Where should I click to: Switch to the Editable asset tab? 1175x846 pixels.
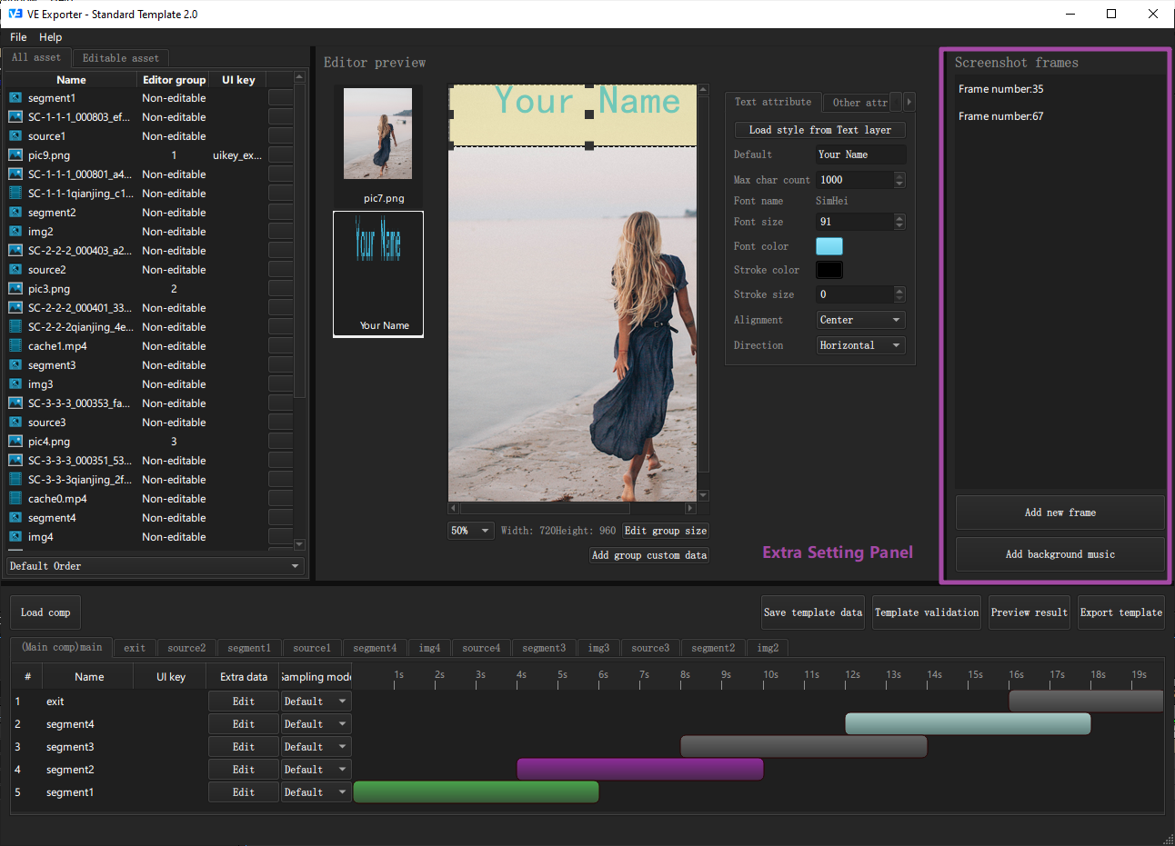[121, 58]
